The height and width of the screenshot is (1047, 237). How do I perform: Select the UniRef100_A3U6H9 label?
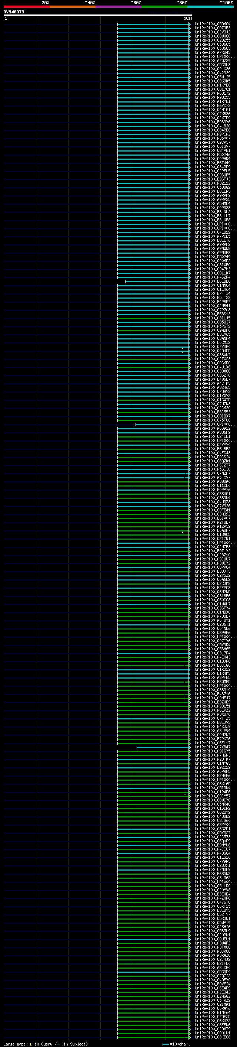tap(213, 432)
